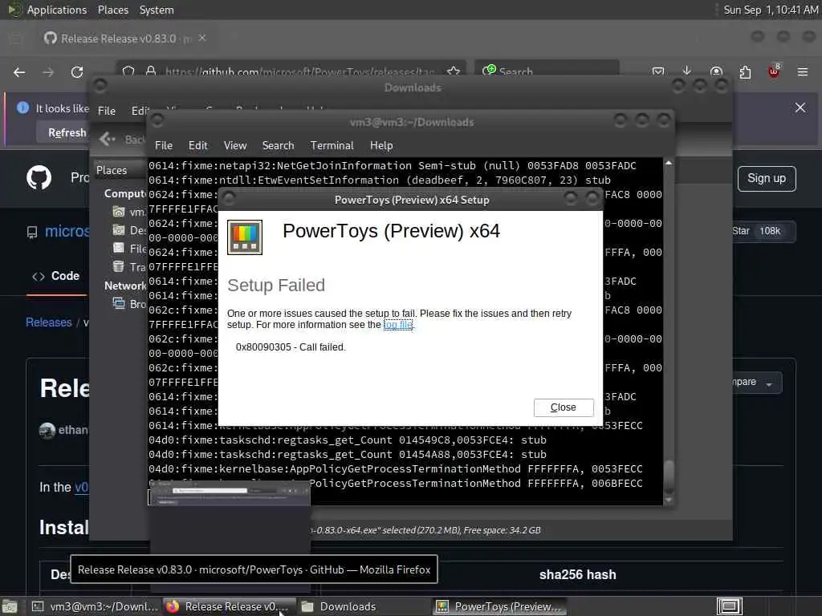822x616 pixels.
Task: Click the uBlock Origin extension icon
Action: tap(774, 71)
